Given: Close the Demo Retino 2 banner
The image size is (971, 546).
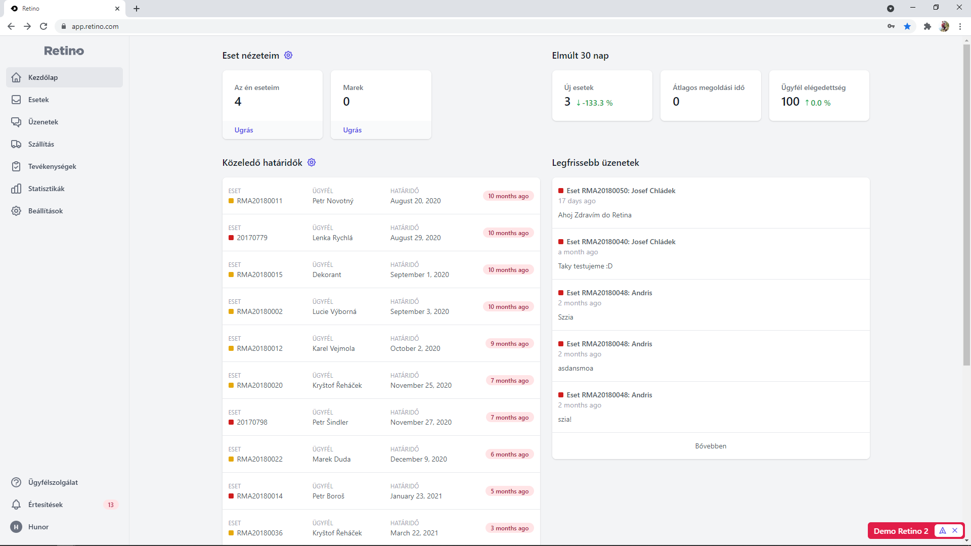Looking at the screenshot, I should [x=955, y=530].
